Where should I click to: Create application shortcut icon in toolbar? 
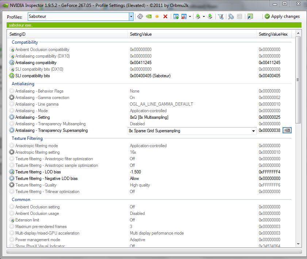[250, 17]
